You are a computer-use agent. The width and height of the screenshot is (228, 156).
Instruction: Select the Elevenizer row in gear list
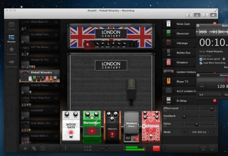coord(179,33)
